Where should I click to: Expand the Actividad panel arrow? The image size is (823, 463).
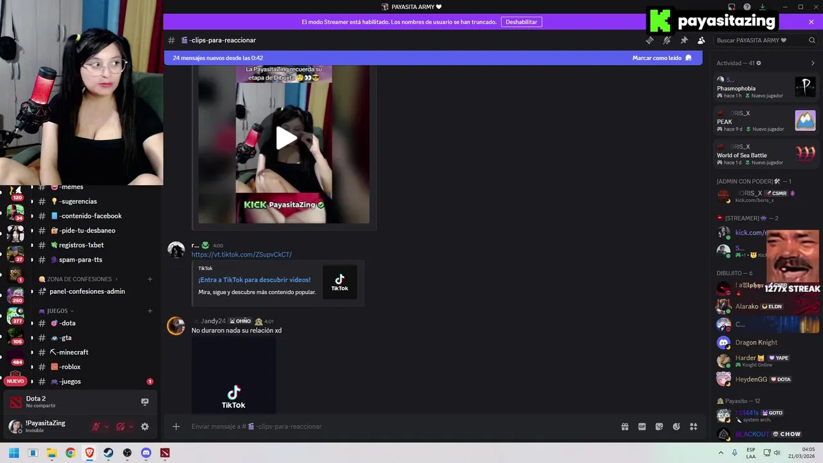click(813, 63)
